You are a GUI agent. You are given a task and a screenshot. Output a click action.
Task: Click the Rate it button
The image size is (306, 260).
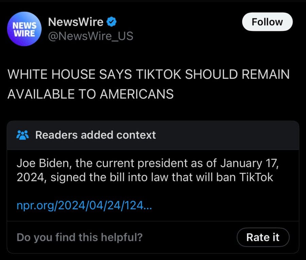point(263,237)
